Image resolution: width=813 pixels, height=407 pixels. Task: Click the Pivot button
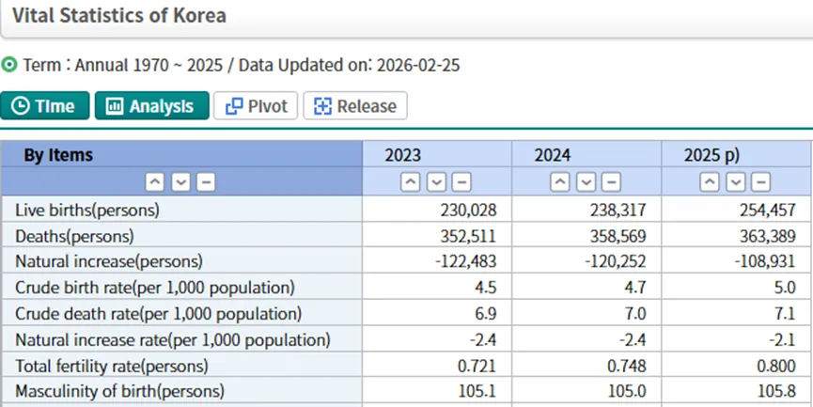[x=256, y=106]
